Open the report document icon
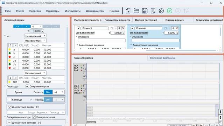This screenshot has height=126, width=224. pyautogui.click(x=153, y=11)
